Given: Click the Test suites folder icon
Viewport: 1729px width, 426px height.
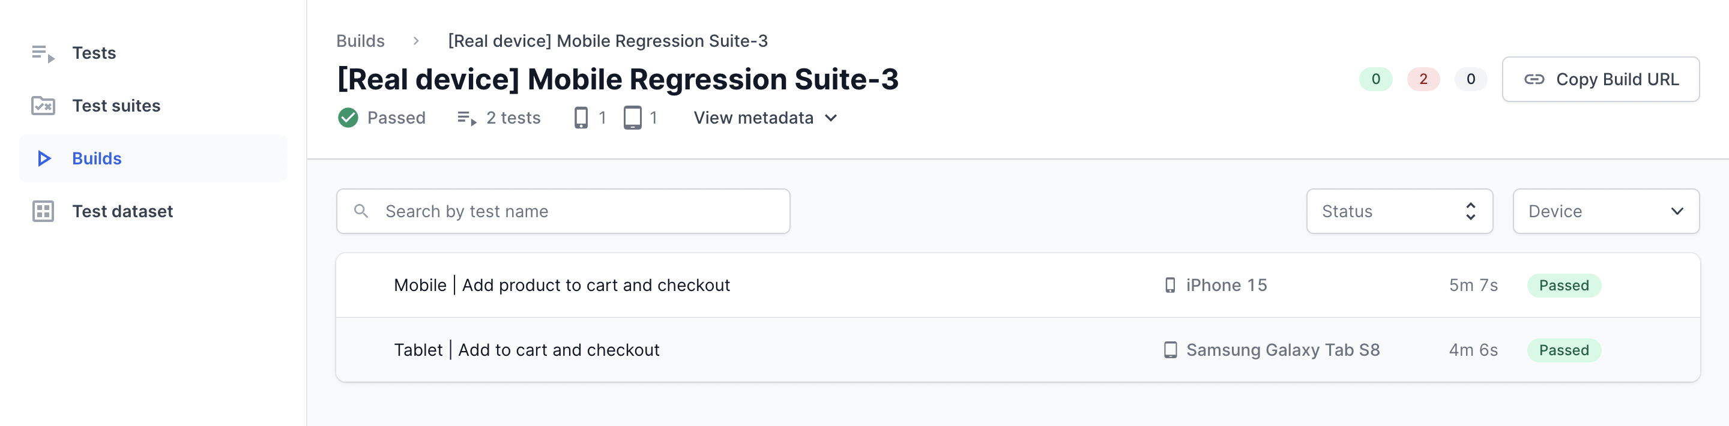Looking at the screenshot, I should pyautogui.click(x=43, y=106).
